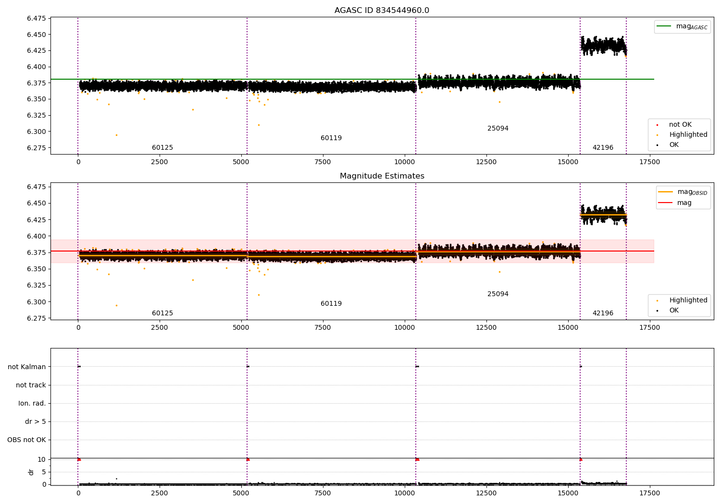This screenshot has width=721, height=504.
Task: Click the 'dr > 5' axis label
Action: pyautogui.click(x=36, y=422)
